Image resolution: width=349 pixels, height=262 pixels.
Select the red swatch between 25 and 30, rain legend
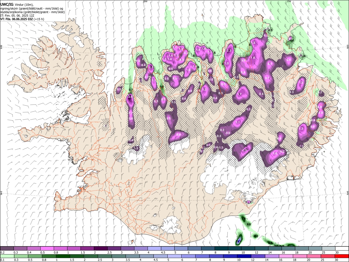point(328,256)
